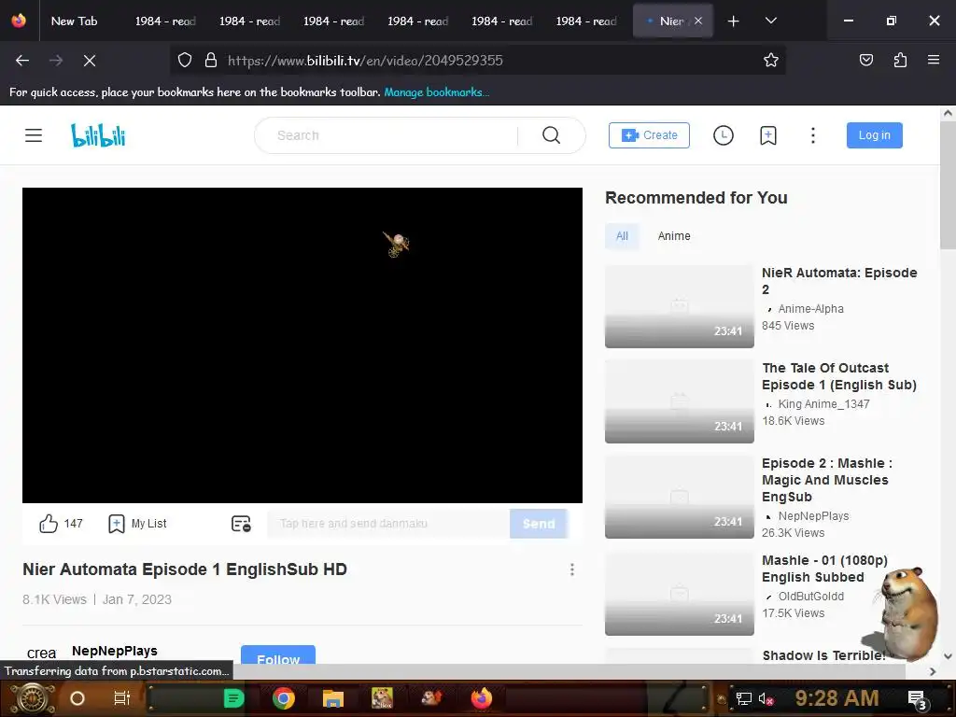Open The Tale Of Outcast Episode 1 thumbnail

pos(680,401)
